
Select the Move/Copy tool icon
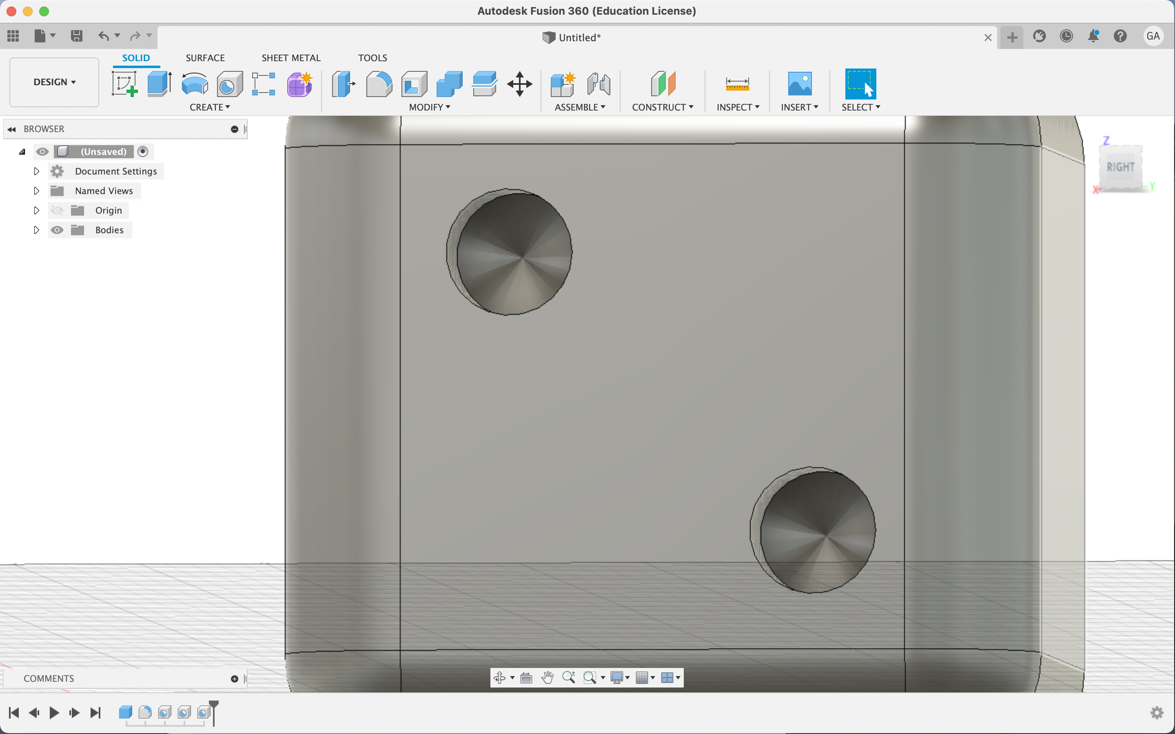pos(519,83)
